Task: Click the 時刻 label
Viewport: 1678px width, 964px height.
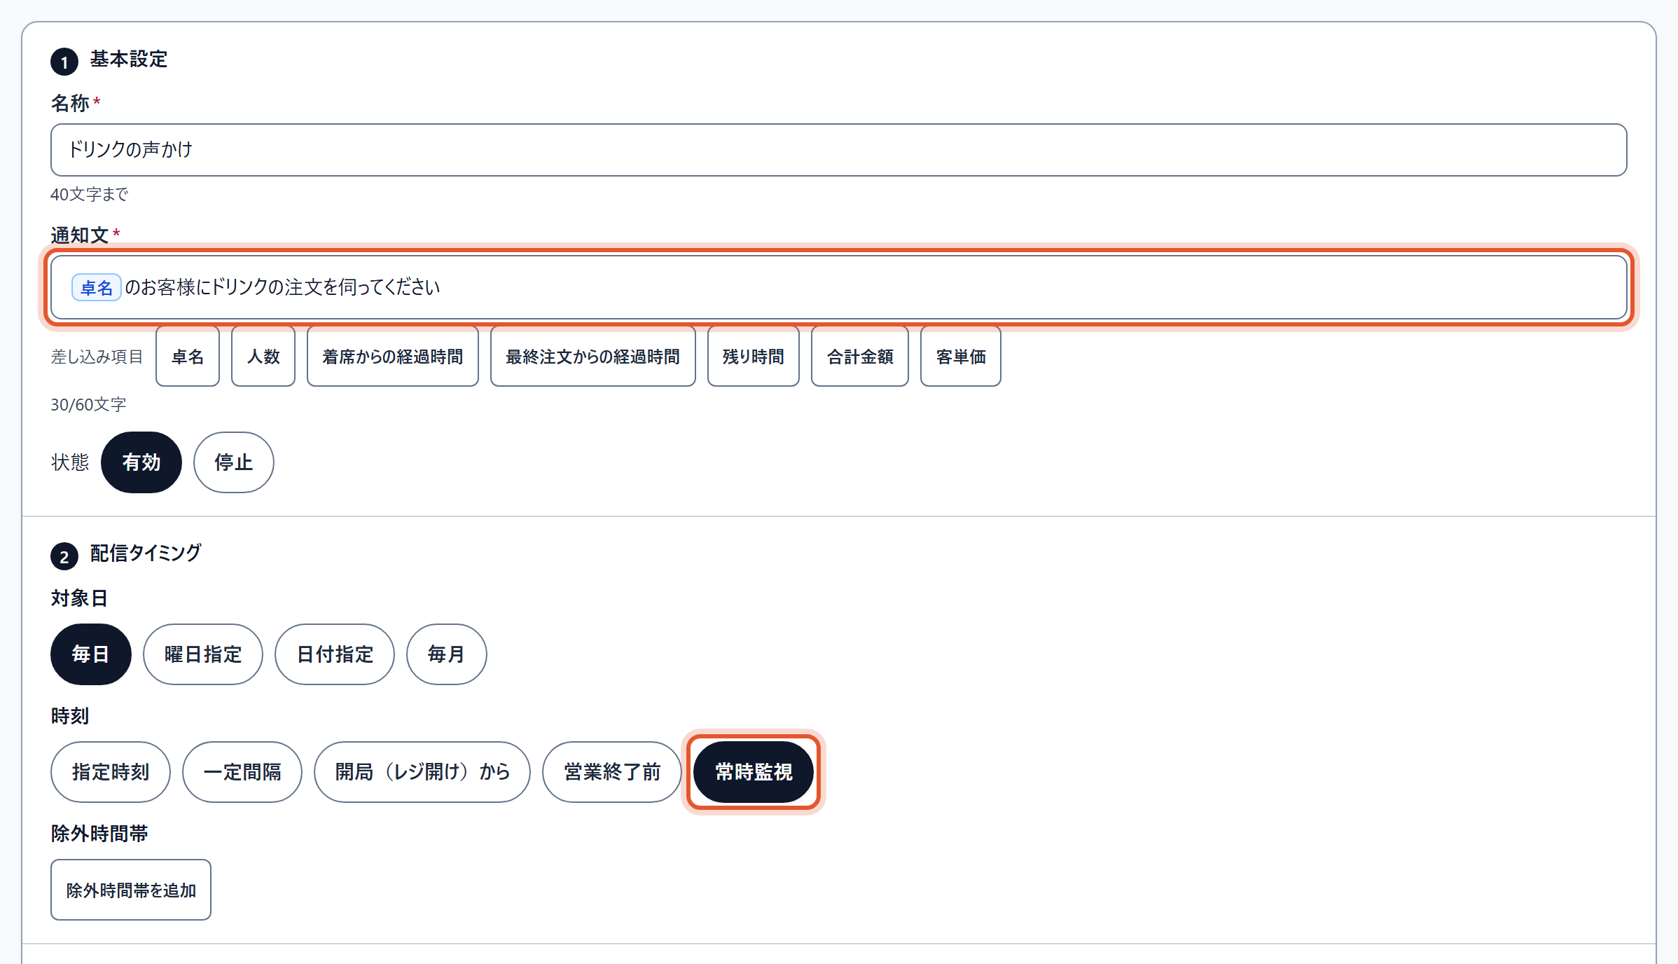Action: (x=70, y=716)
